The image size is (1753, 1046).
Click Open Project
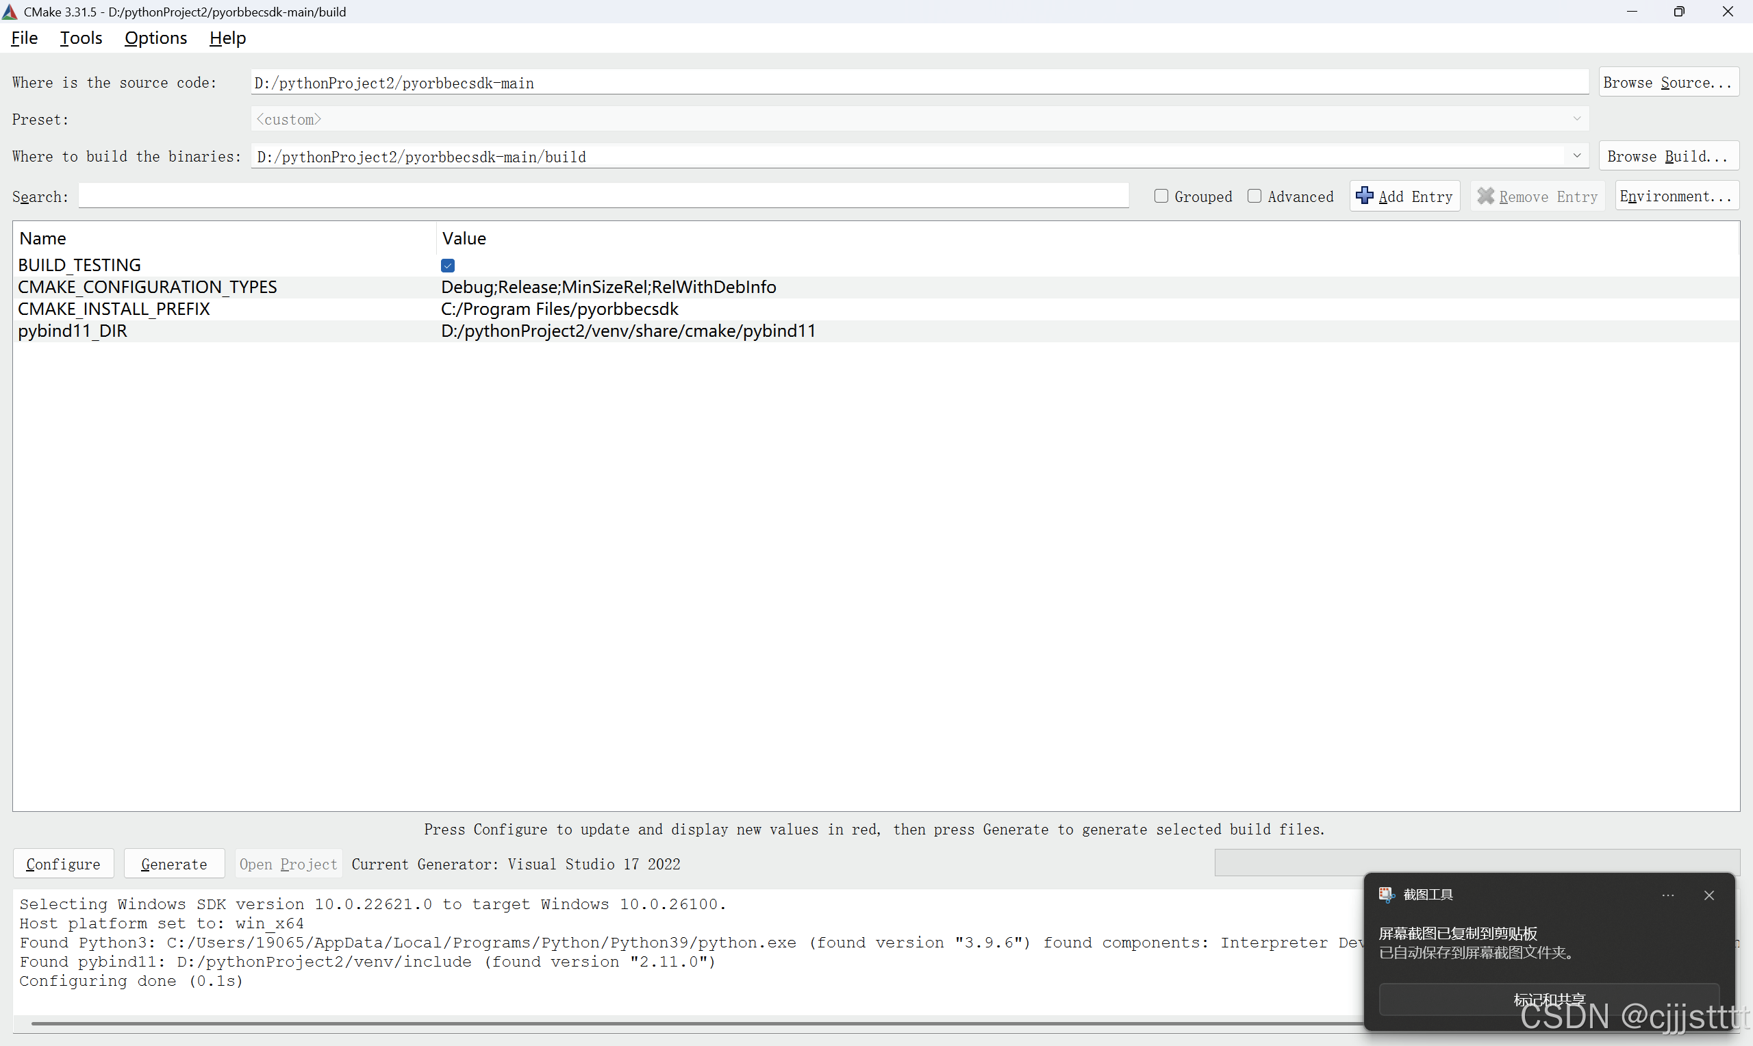tap(288, 863)
